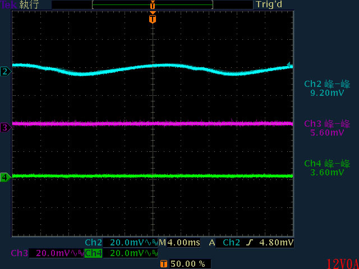Select the highlighted Ch4 channel label
The image size is (359, 269).
[93, 253]
